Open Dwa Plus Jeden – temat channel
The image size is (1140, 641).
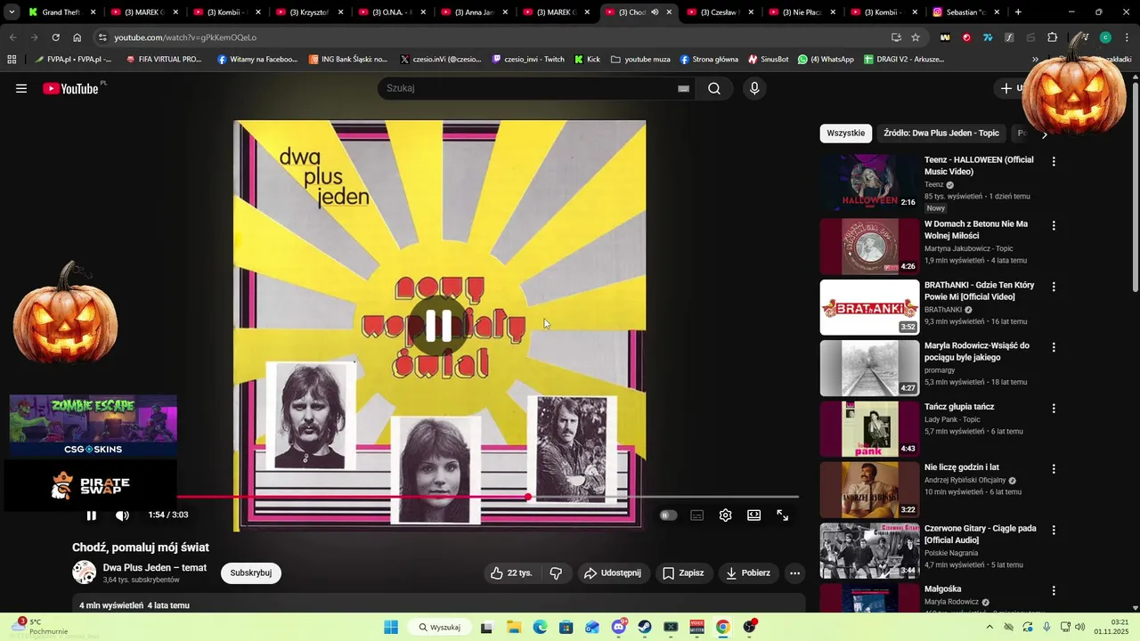tap(155, 568)
